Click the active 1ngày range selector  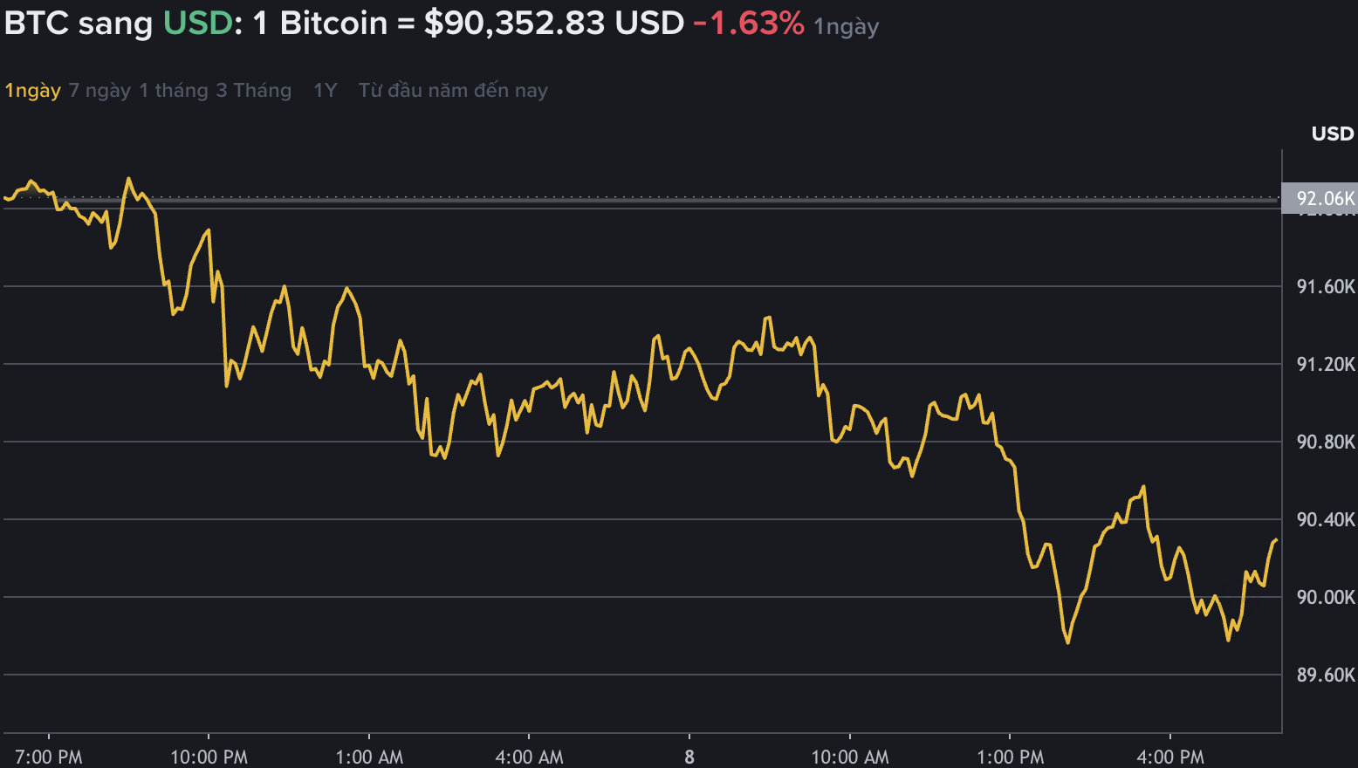[x=31, y=90]
